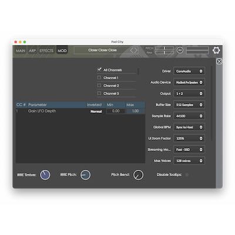Toggle the Disable Tooltips indicator

(x=187, y=174)
